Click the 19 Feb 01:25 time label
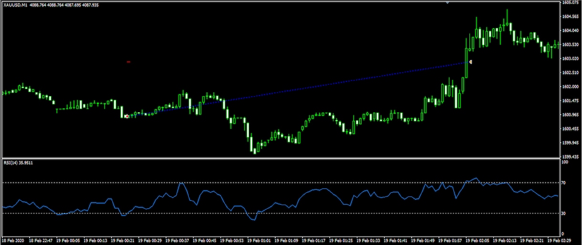582x245 pixels. tap(342, 240)
